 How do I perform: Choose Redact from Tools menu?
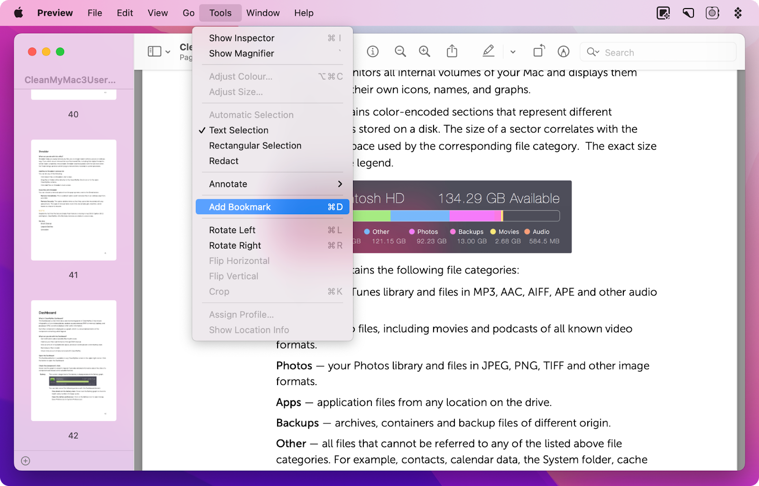pyautogui.click(x=273, y=161)
